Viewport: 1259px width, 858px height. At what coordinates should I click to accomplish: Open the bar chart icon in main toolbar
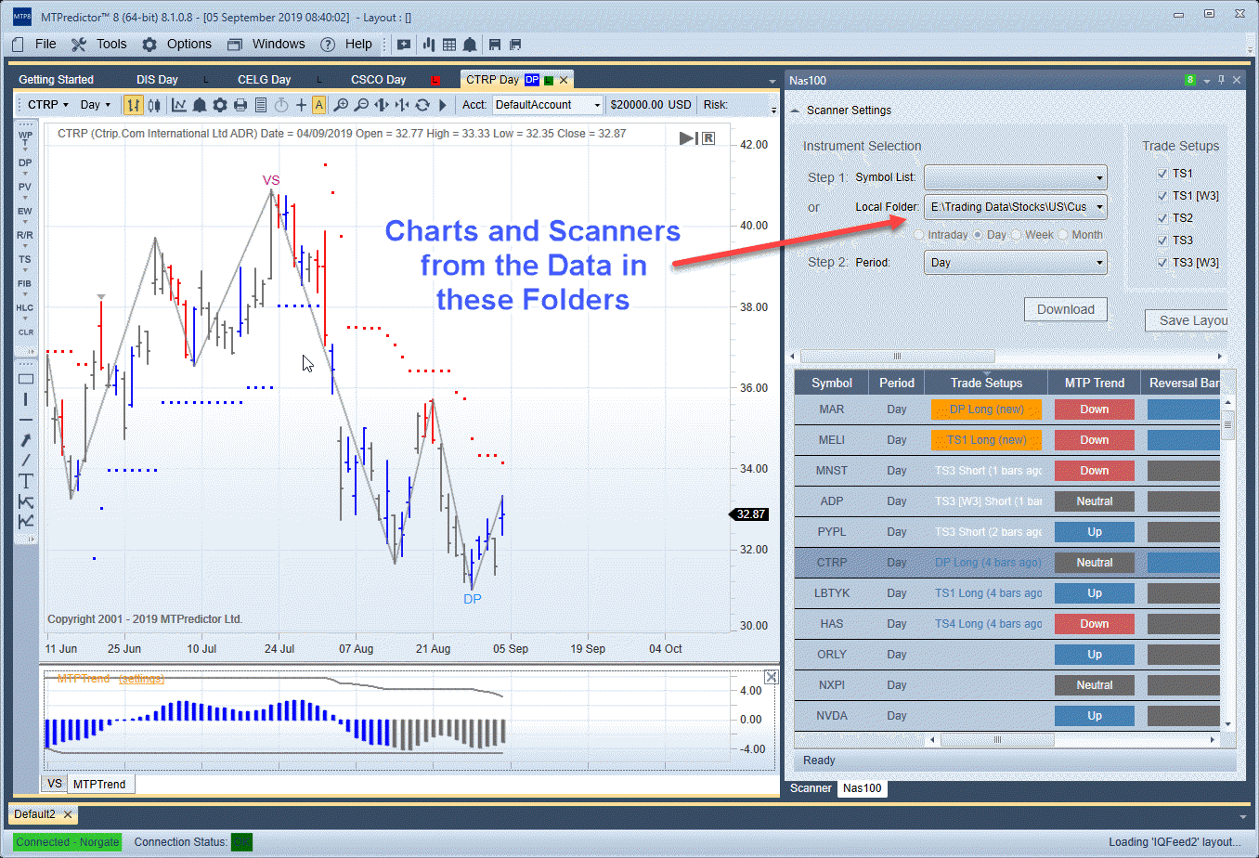429,44
